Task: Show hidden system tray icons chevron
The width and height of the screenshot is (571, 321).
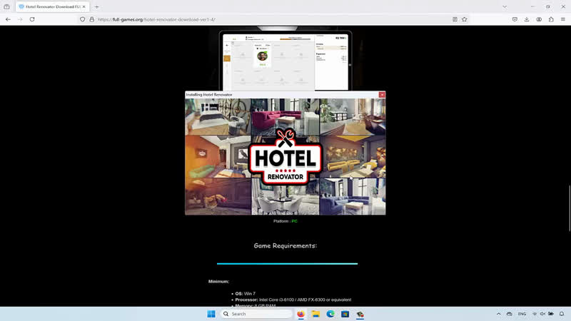Action: 498,314
